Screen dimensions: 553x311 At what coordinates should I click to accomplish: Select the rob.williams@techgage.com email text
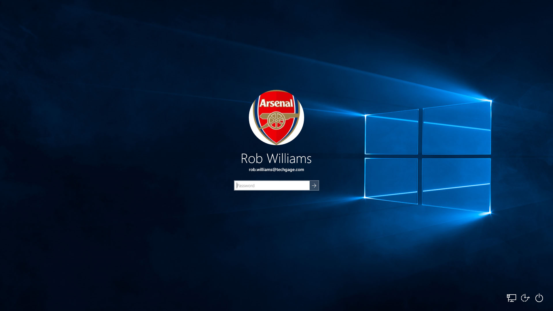[x=276, y=170]
